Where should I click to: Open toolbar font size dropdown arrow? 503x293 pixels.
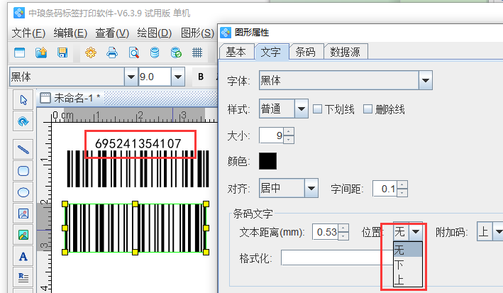[178, 77]
